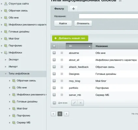
Task: Click the top-level Мой блог block icon
Action: [6, 39]
